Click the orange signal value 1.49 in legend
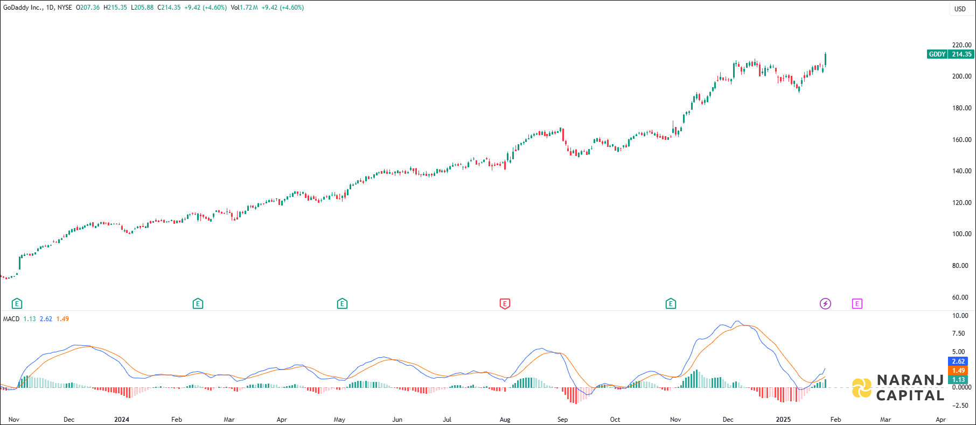Viewport: 976px width, 425px height. (62, 319)
